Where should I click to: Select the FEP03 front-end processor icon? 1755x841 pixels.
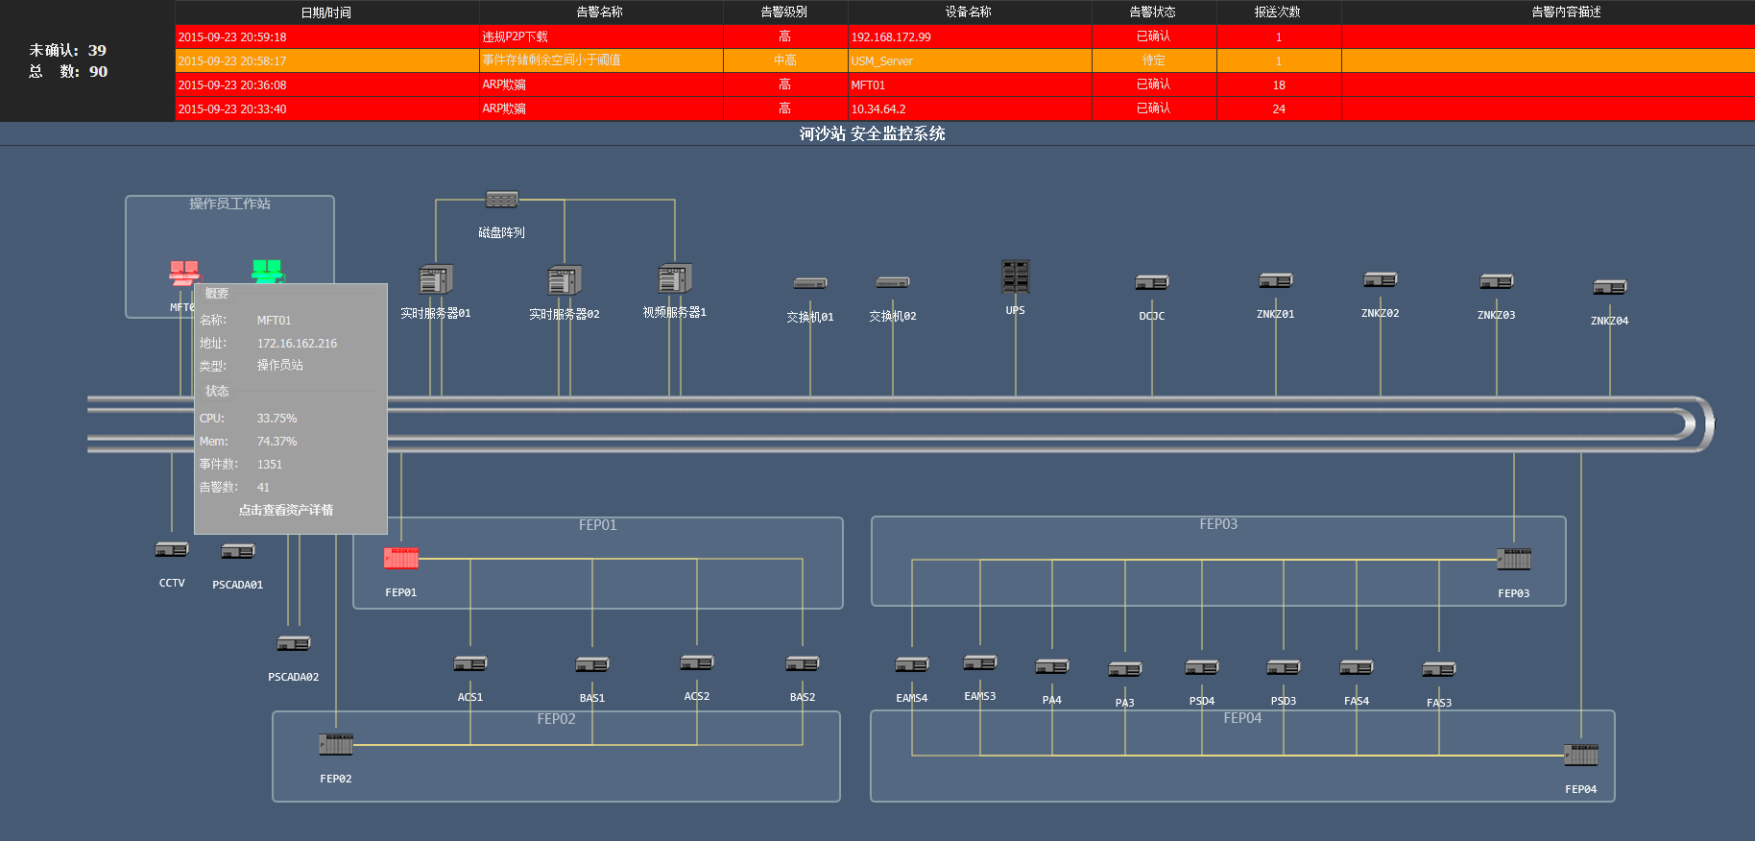1513,559
